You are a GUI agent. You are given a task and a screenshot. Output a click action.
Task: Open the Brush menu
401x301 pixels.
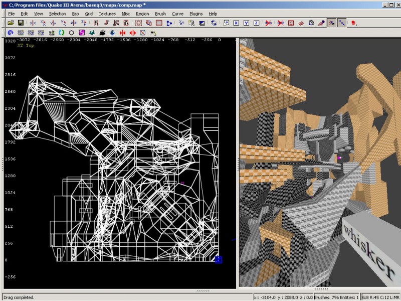pyautogui.click(x=160, y=14)
